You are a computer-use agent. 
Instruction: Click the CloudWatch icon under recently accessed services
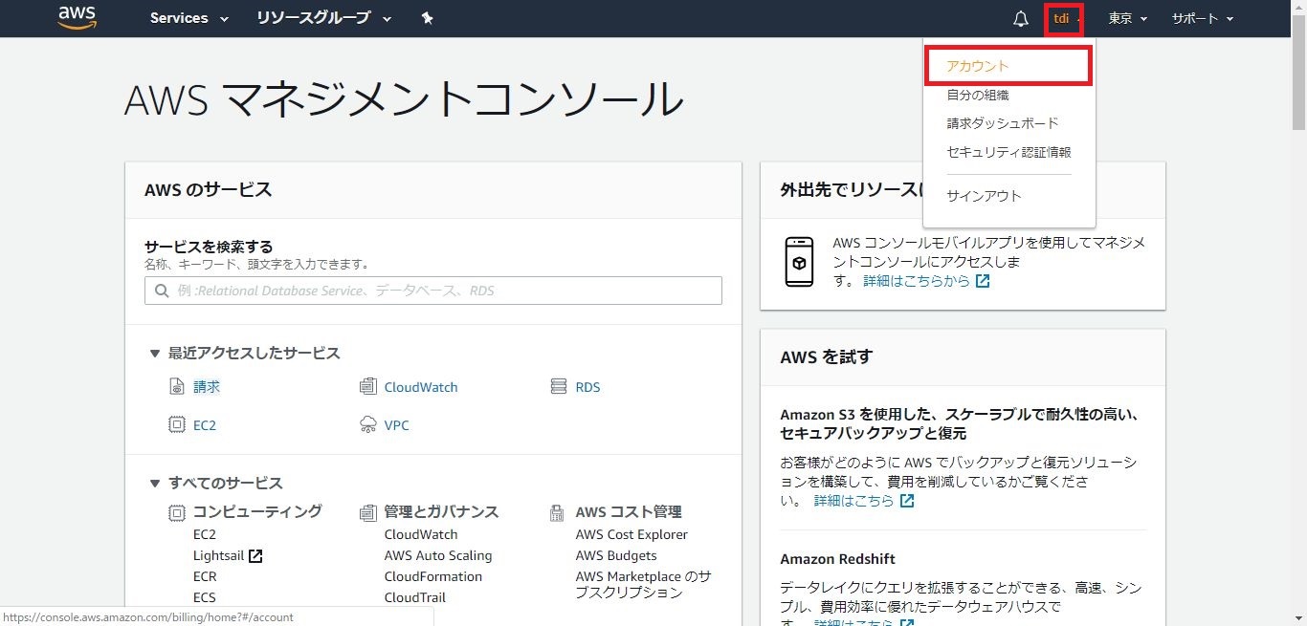pyautogui.click(x=368, y=387)
